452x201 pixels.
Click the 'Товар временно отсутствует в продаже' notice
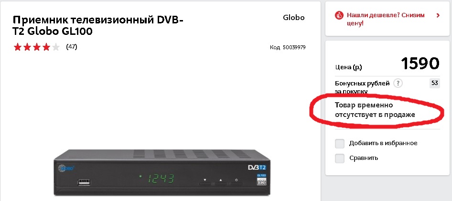coord(375,110)
